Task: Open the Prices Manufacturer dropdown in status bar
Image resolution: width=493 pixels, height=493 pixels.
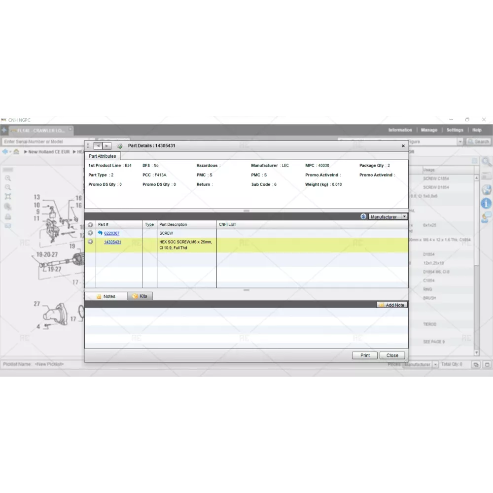Action: (435, 364)
